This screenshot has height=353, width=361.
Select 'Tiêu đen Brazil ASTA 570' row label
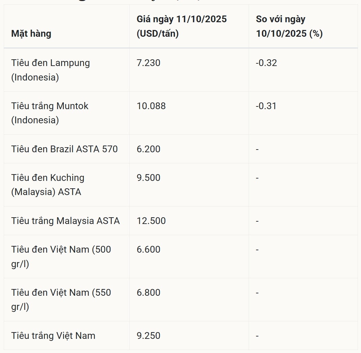[64, 149]
